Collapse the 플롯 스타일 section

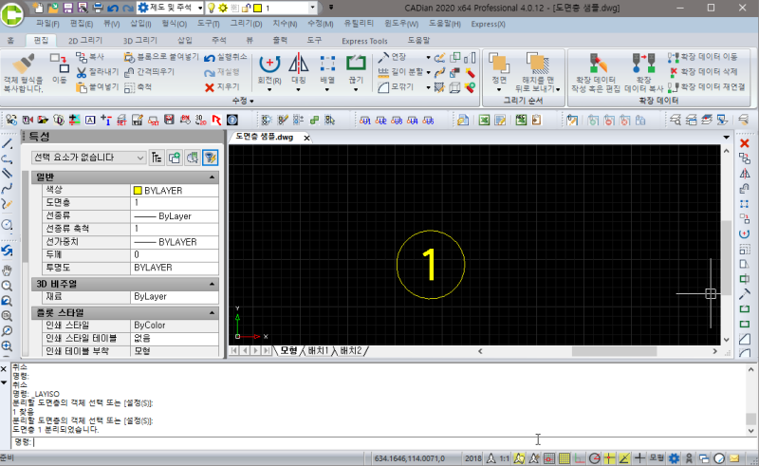tap(212, 313)
